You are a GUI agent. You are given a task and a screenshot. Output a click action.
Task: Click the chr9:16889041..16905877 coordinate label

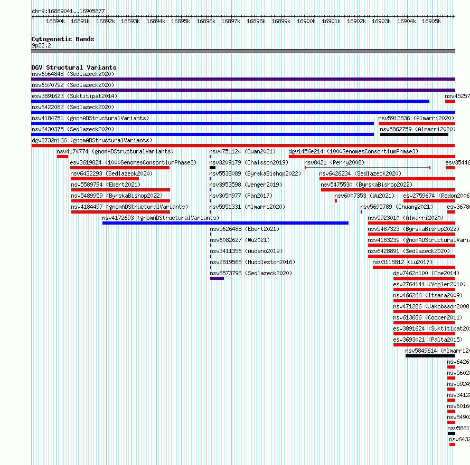[68, 12]
